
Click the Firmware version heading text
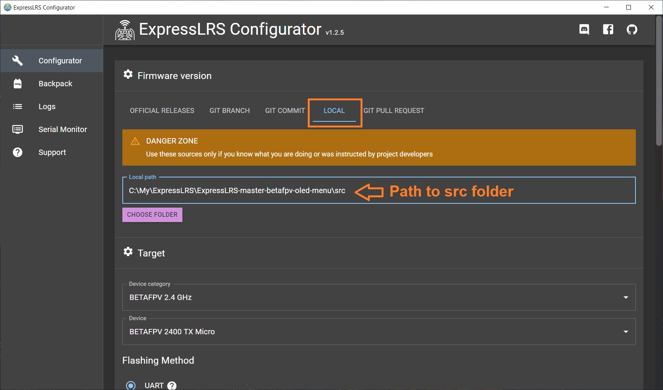pyautogui.click(x=174, y=76)
